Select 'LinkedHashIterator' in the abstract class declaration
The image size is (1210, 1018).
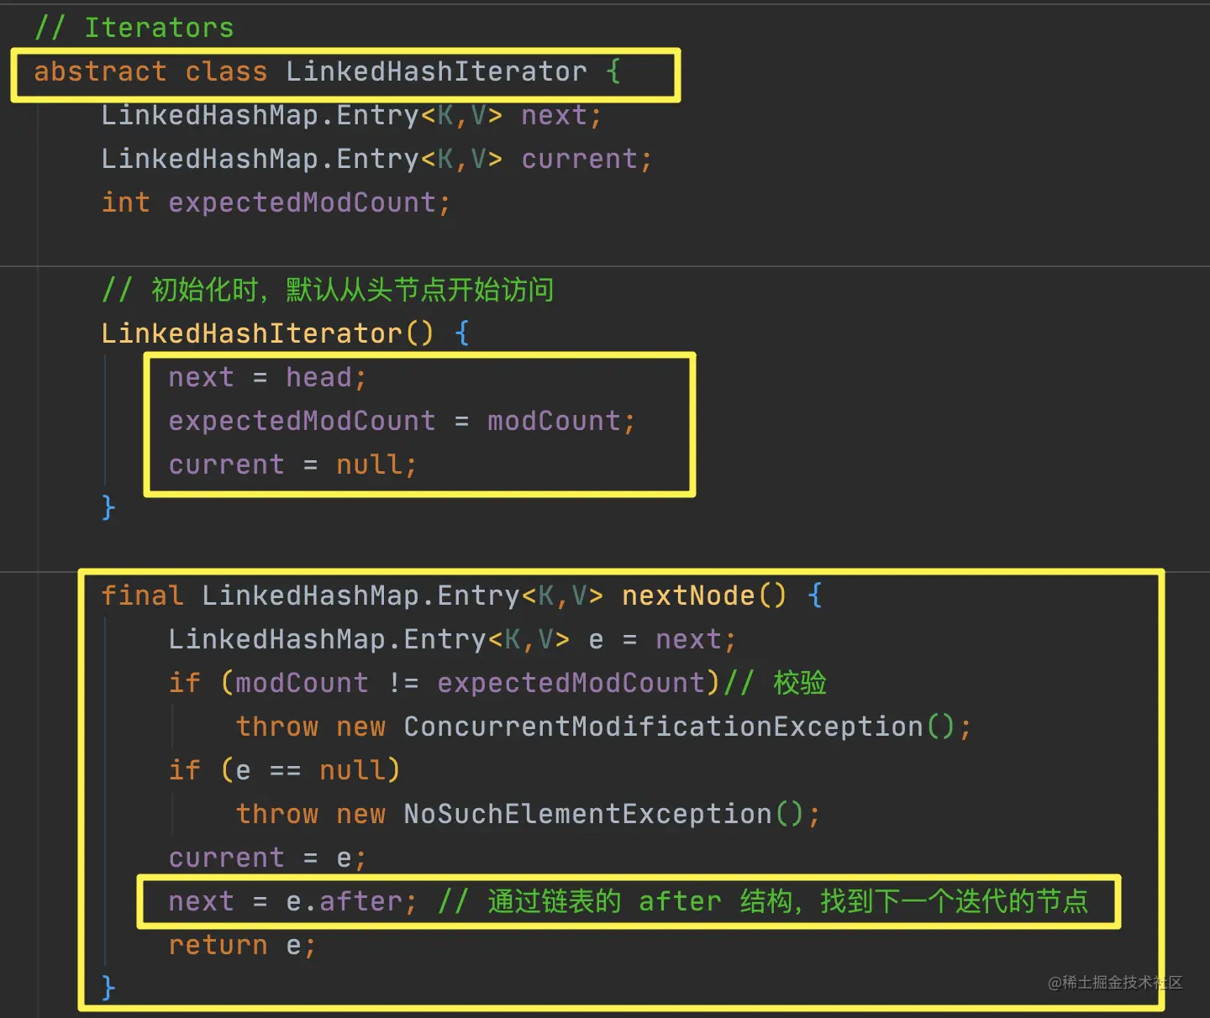[436, 71]
